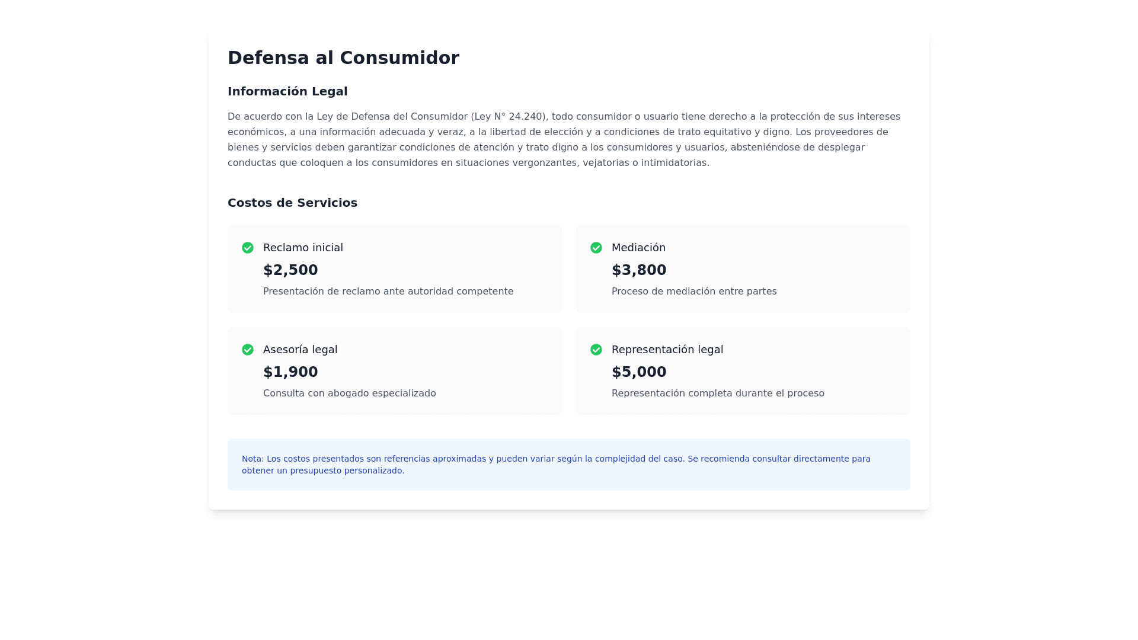Click description 'Proceso de mediación entre partes'

pyautogui.click(x=693, y=292)
